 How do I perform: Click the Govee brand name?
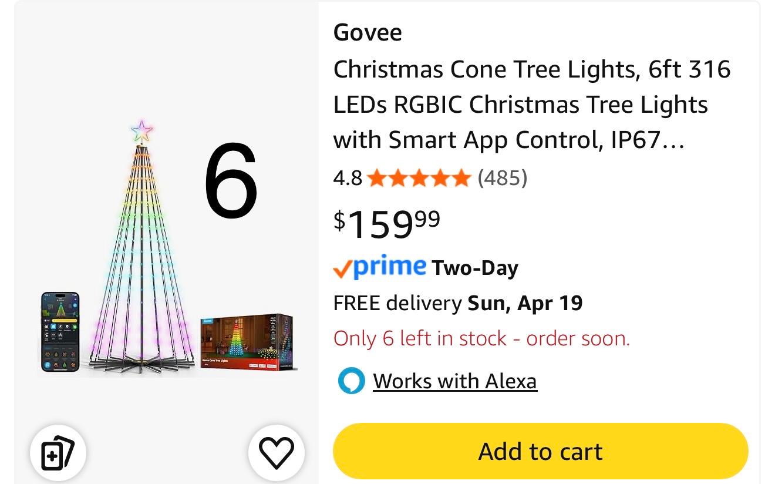tap(368, 32)
